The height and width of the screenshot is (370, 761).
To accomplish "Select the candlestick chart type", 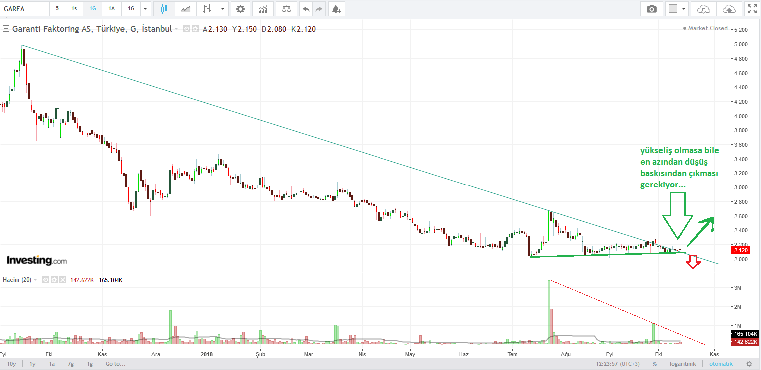I will (165, 8).
